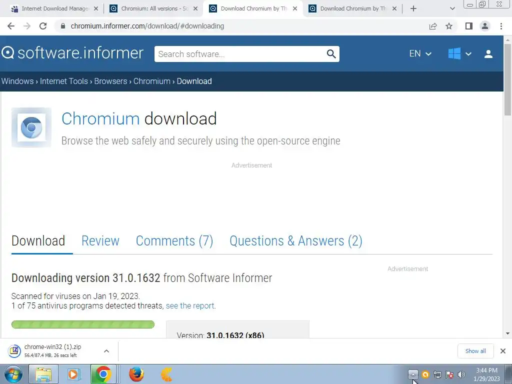Image resolution: width=512 pixels, height=384 pixels.
Task: Open options arrow for chrome-win32 (1).zip
Action: (x=106, y=351)
